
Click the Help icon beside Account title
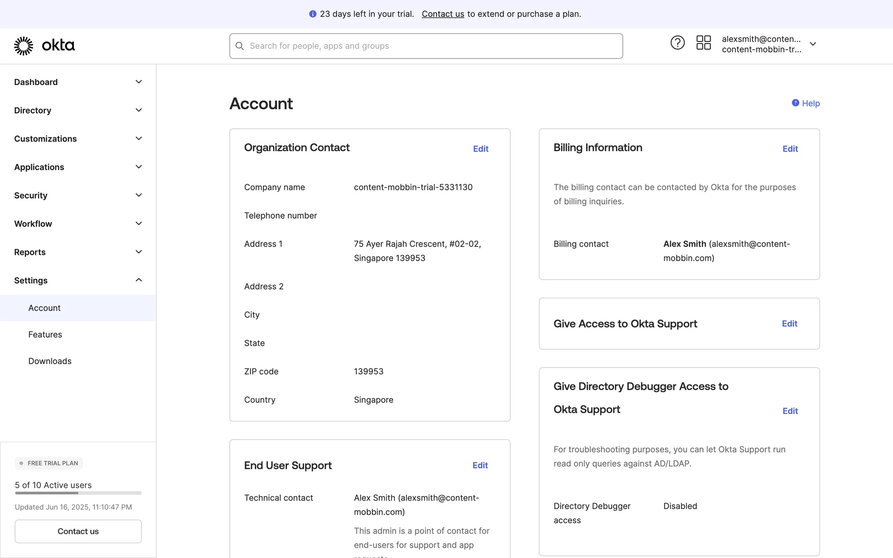click(795, 103)
